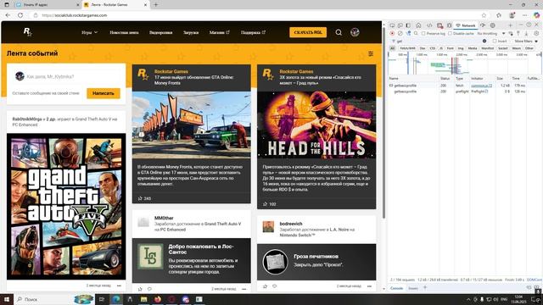The height and width of the screenshot is (305, 543).
Task: Switch to the Network tab in DevTools
Action: pos(466,25)
